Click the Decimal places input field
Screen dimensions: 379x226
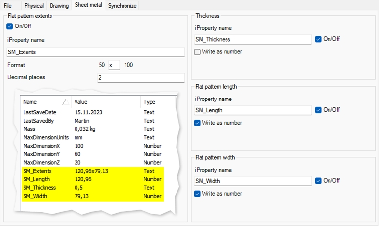point(141,77)
